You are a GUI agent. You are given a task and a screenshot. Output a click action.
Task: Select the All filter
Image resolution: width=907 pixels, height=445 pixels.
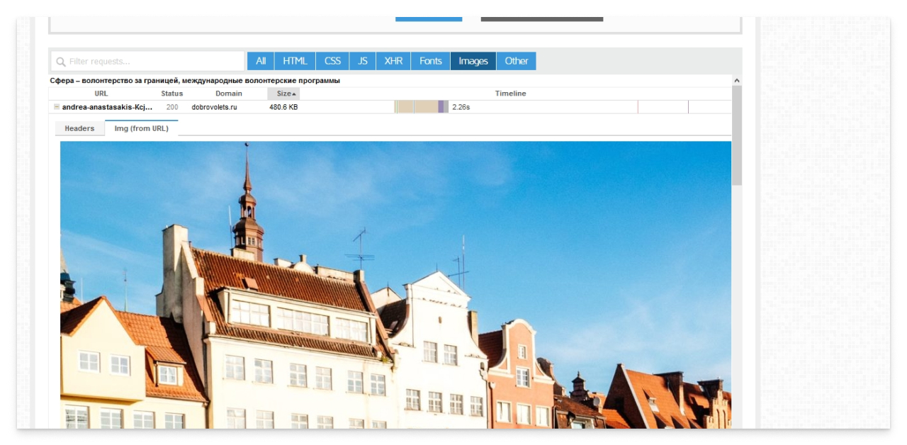[x=261, y=61]
